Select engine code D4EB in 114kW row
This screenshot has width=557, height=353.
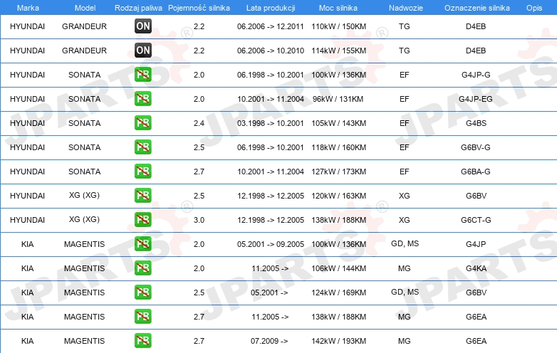coord(476,51)
